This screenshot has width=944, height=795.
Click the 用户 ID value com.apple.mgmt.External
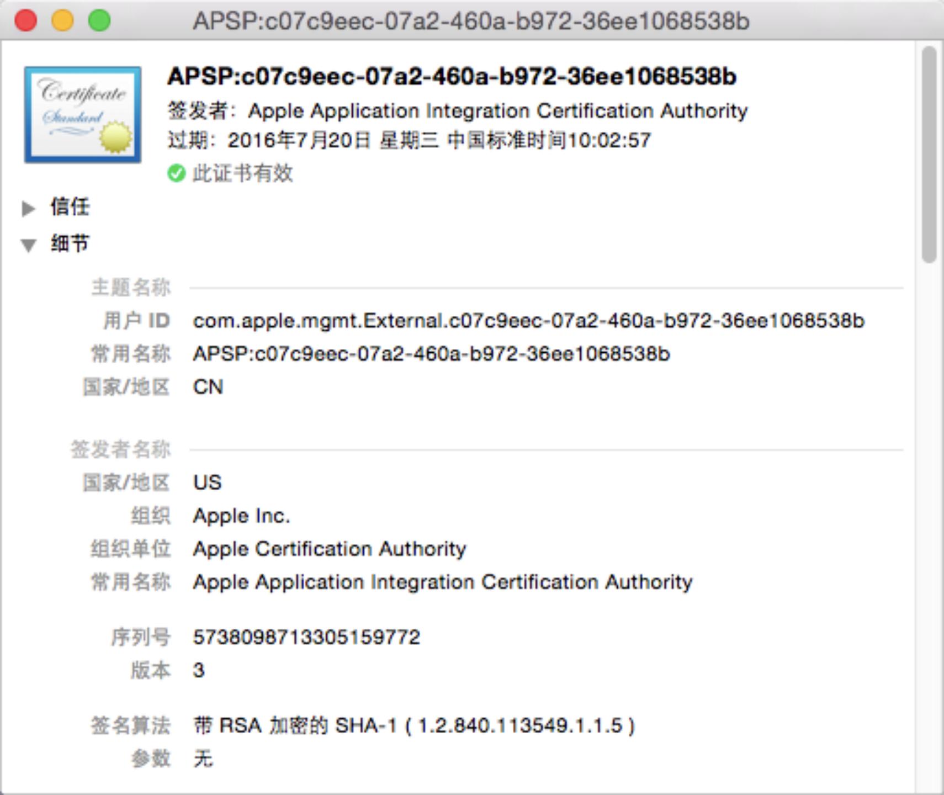528,321
